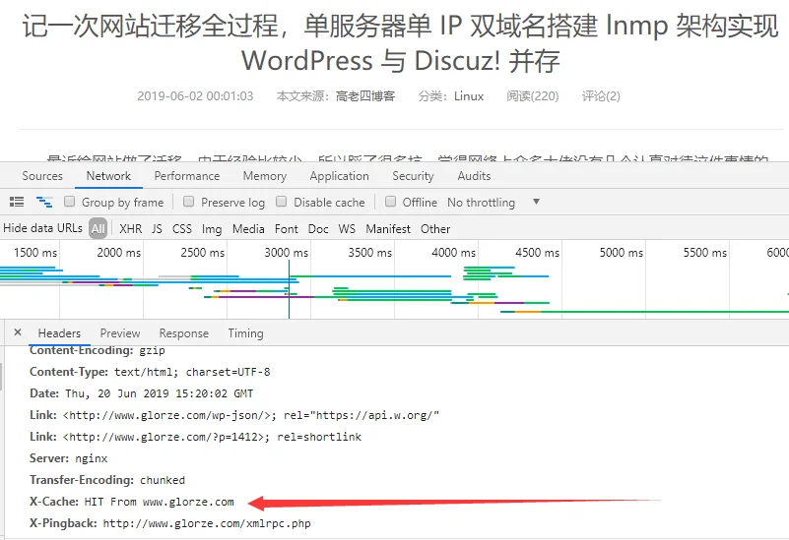
Task: Tick the Preserve log checkbox
Action: (189, 202)
